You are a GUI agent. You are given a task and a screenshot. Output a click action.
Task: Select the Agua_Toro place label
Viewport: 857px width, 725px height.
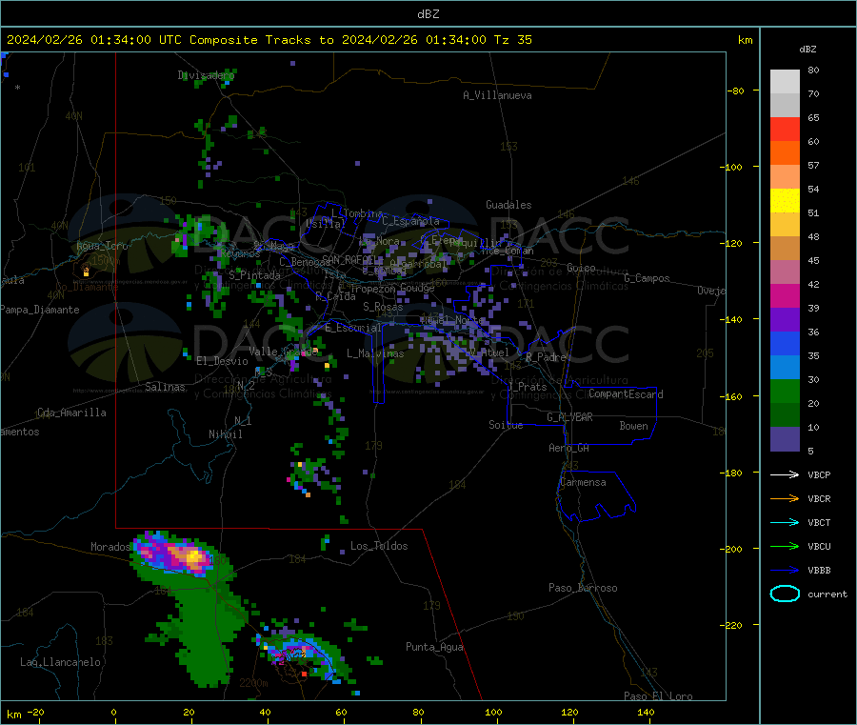coord(102,246)
